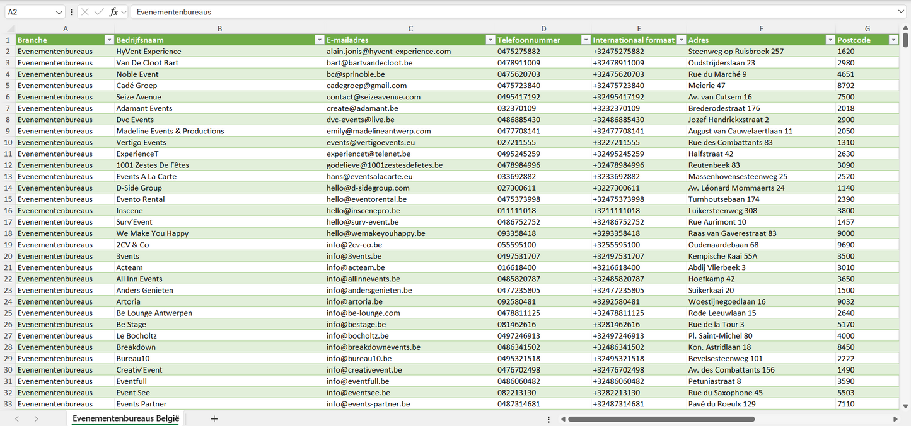This screenshot has height=426, width=911.
Task: Click the vertical scroll down arrow
Action: tap(906, 406)
